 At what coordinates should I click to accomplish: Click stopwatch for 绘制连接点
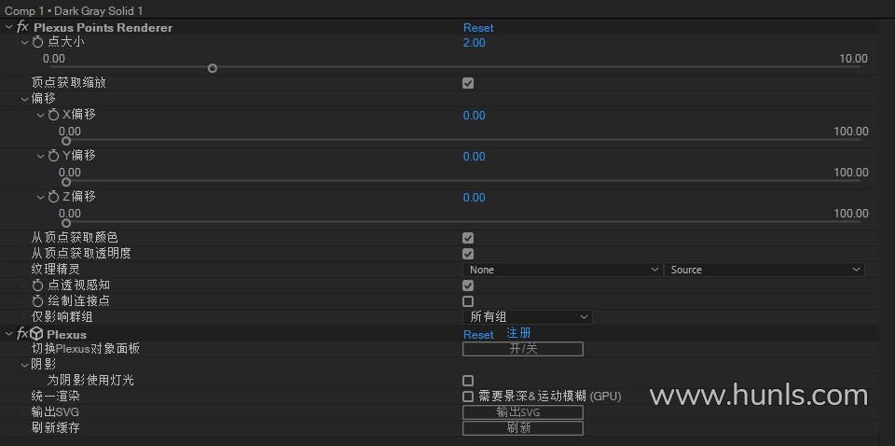click(37, 301)
